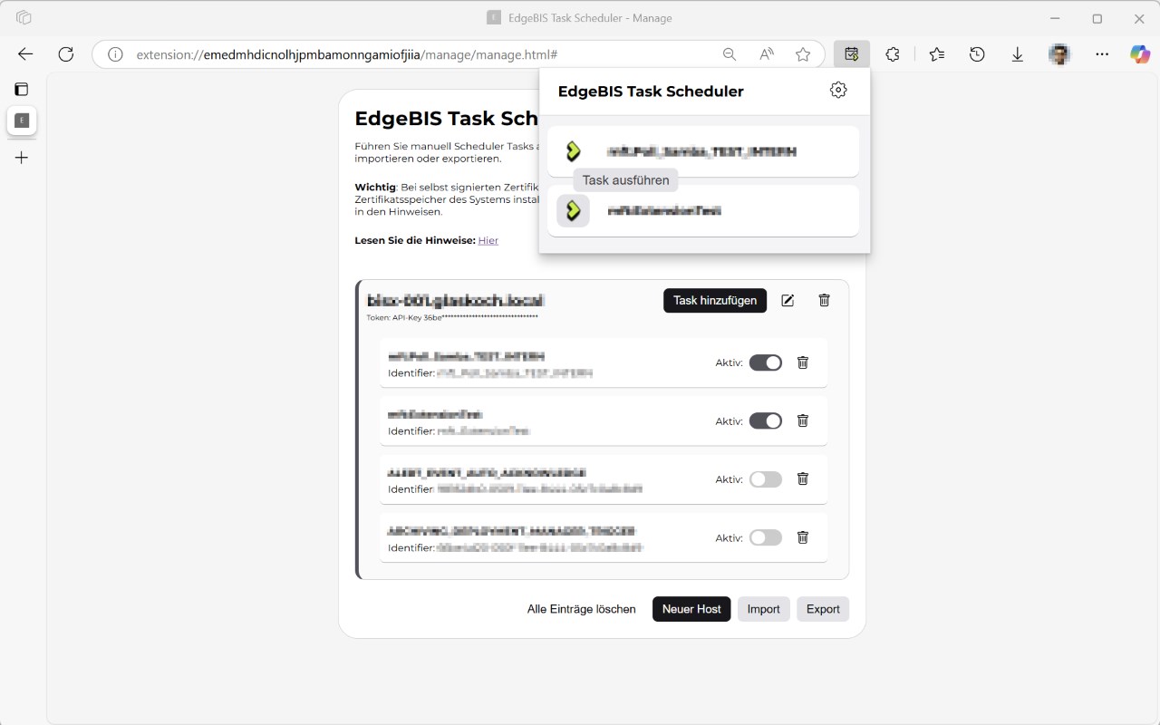
Task: Edit the host entry pencil icon
Action: click(788, 300)
